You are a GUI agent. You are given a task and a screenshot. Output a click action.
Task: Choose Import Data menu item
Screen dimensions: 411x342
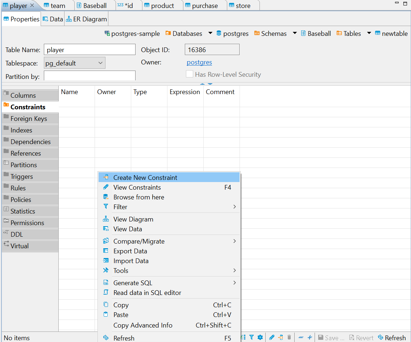tap(169, 261)
